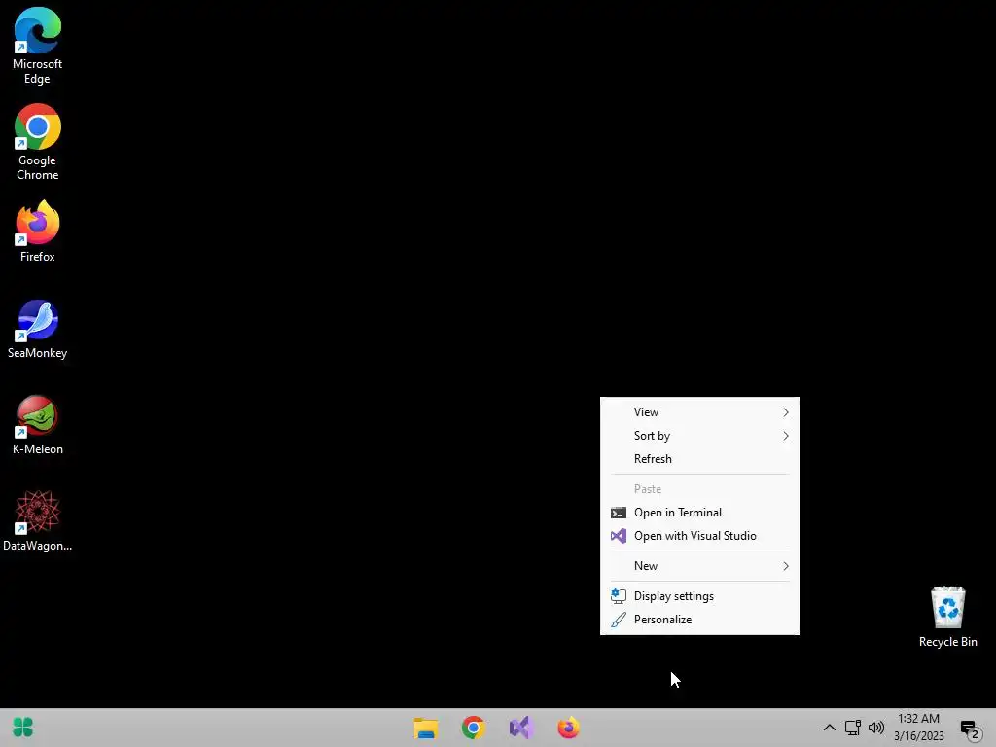The height and width of the screenshot is (747, 996).
Task: Select the Recycle Bin icon
Action: (947, 618)
